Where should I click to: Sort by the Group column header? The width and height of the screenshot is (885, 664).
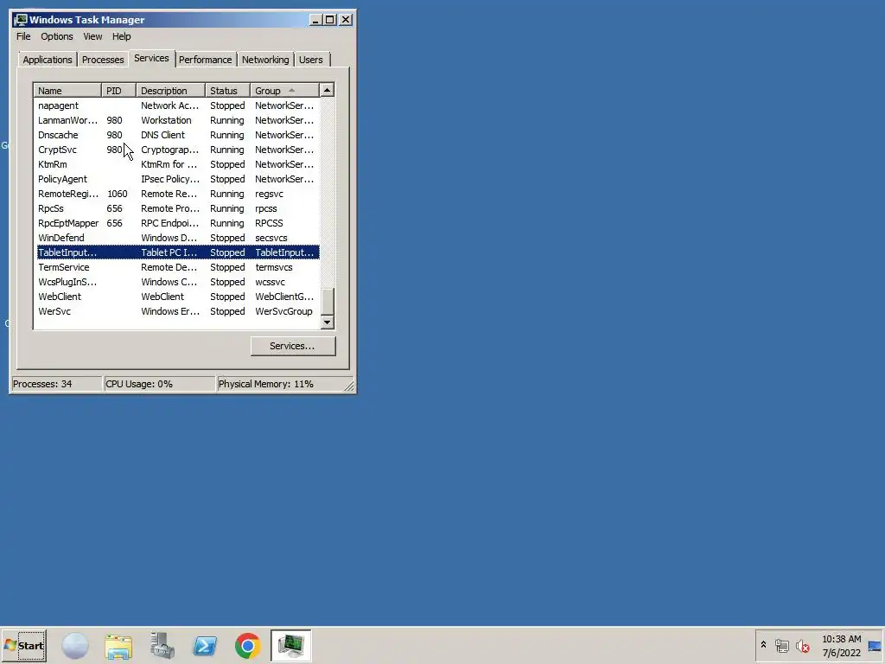point(285,90)
